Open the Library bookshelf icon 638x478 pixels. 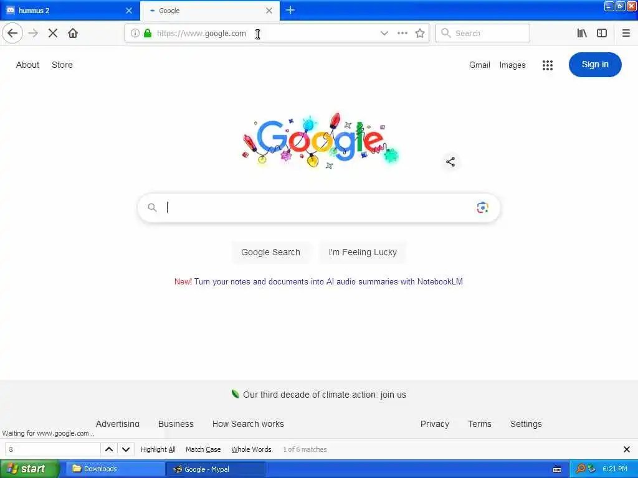click(582, 34)
